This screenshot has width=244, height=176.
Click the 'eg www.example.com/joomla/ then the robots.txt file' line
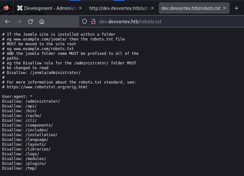(x=63, y=39)
